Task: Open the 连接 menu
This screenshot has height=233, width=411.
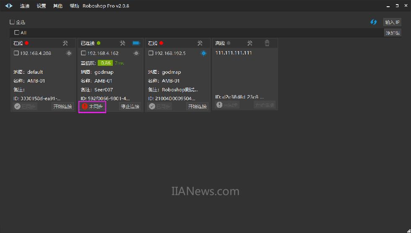Action: [24, 6]
